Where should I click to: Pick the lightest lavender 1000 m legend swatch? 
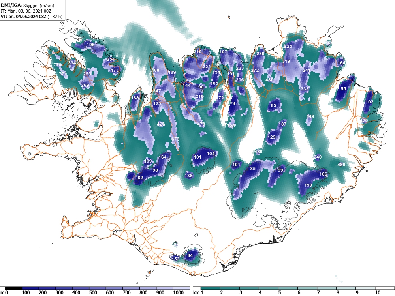tap(181, 288)
